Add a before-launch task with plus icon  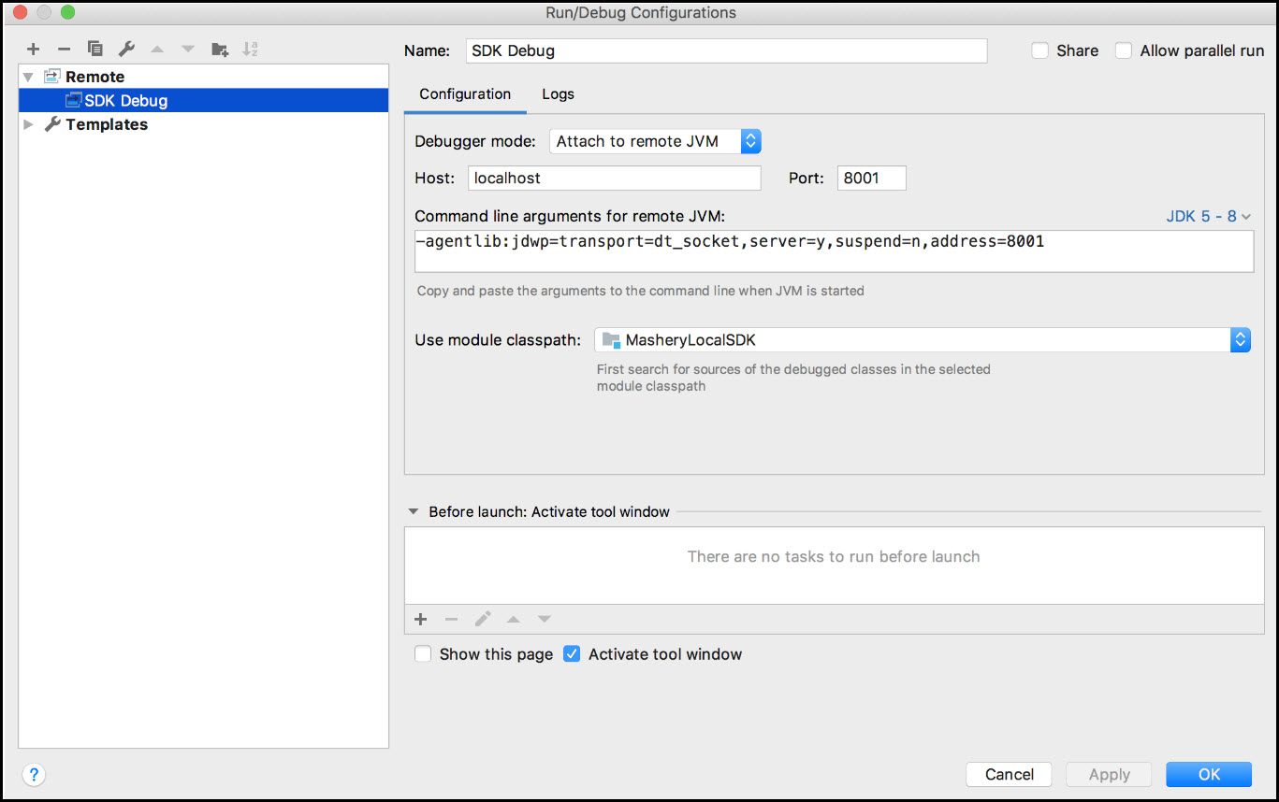[421, 619]
